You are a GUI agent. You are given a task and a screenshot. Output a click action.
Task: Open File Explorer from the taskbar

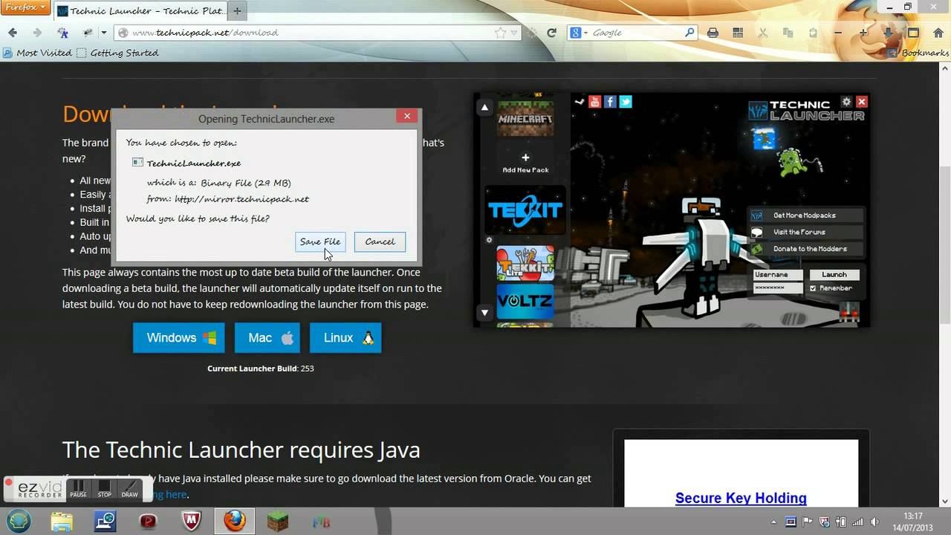click(62, 522)
